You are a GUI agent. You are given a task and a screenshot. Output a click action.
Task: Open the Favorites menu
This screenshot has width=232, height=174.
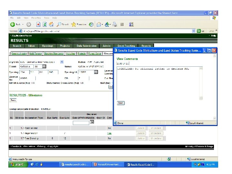pos(36,18)
